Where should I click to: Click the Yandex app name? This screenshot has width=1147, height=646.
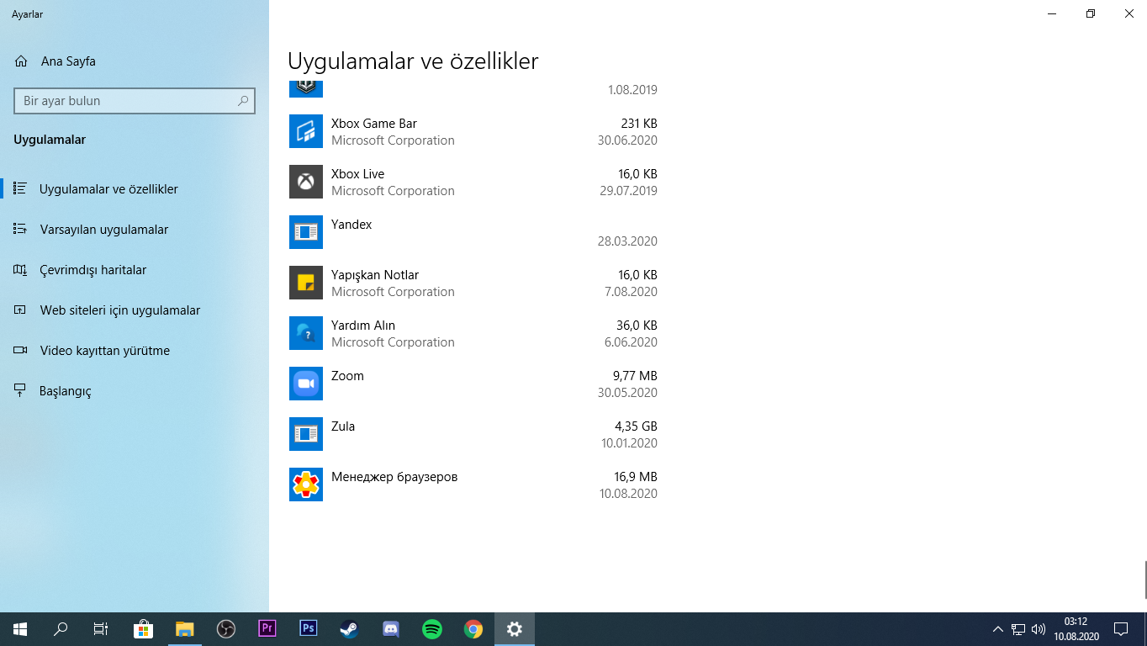[x=351, y=225]
